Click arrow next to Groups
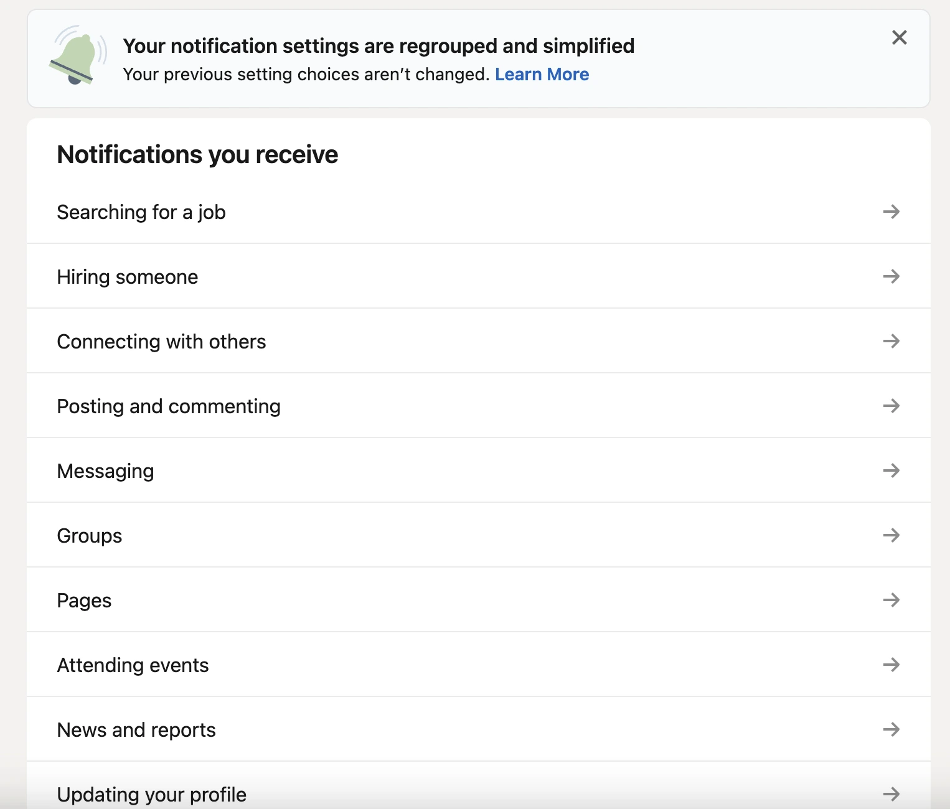The image size is (950, 809). point(891,535)
